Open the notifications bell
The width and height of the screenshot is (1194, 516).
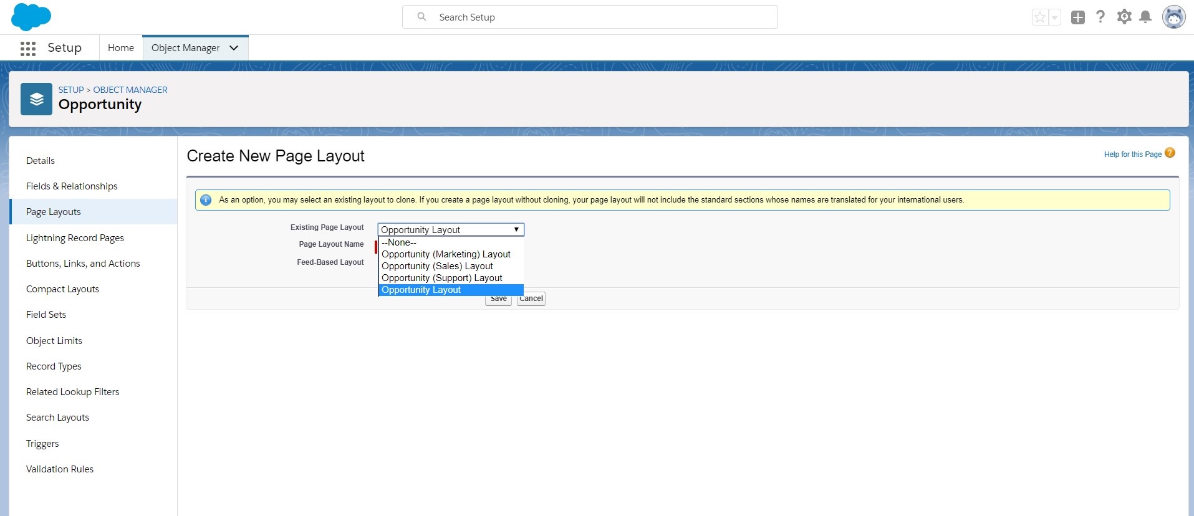[1145, 17]
